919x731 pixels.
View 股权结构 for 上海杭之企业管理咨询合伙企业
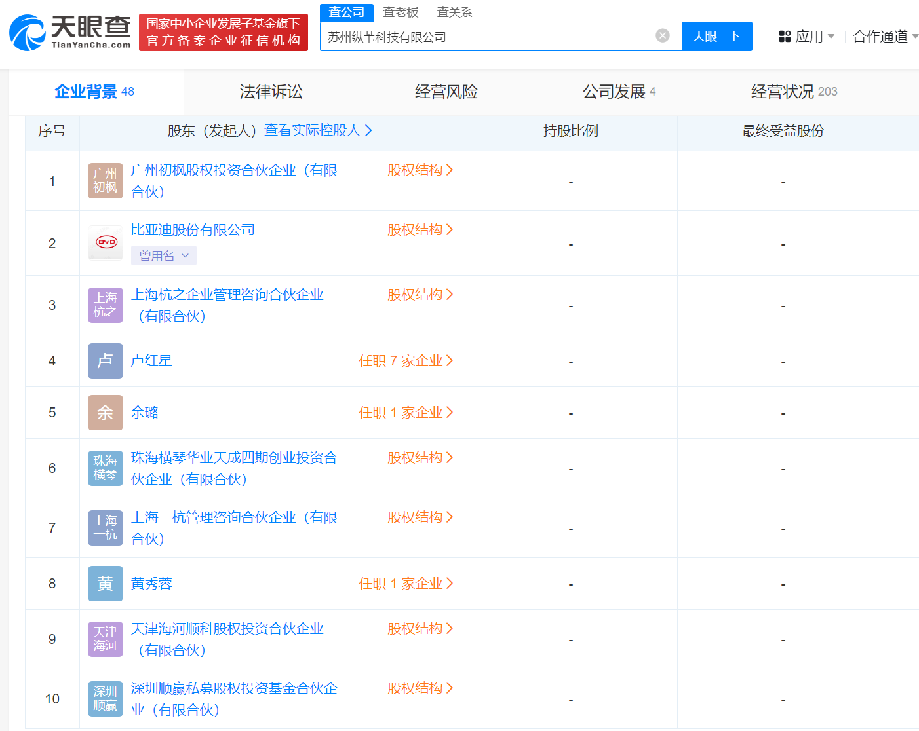(x=420, y=295)
